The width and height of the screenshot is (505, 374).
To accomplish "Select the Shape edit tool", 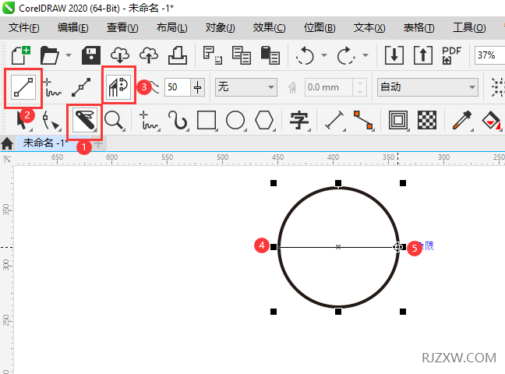I will [51, 121].
